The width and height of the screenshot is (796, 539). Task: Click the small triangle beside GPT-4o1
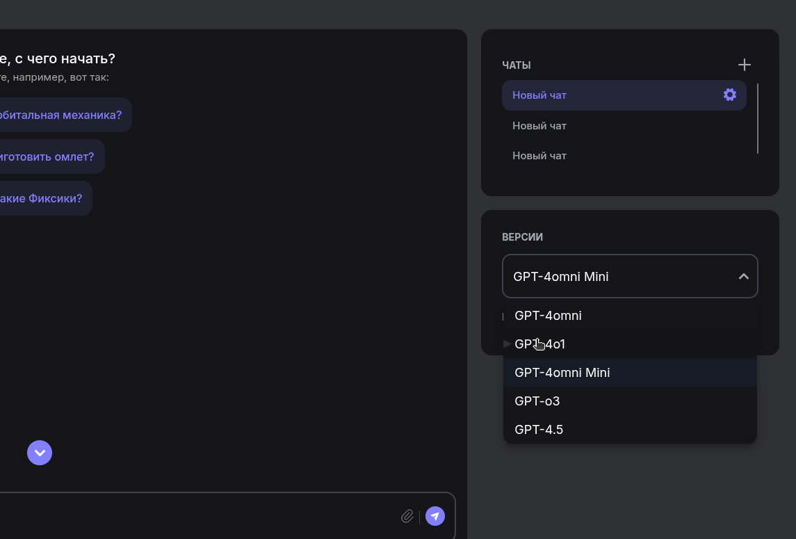[507, 344]
